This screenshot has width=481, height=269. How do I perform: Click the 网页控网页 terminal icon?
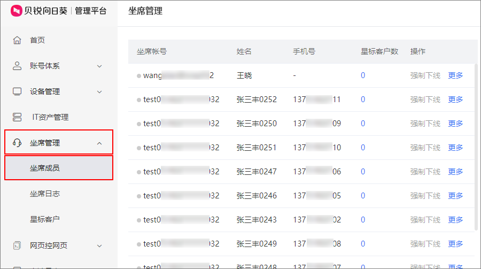pos(17,245)
